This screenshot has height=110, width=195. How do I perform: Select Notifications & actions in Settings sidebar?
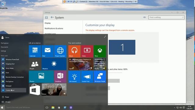pyautogui.click(x=54, y=28)
